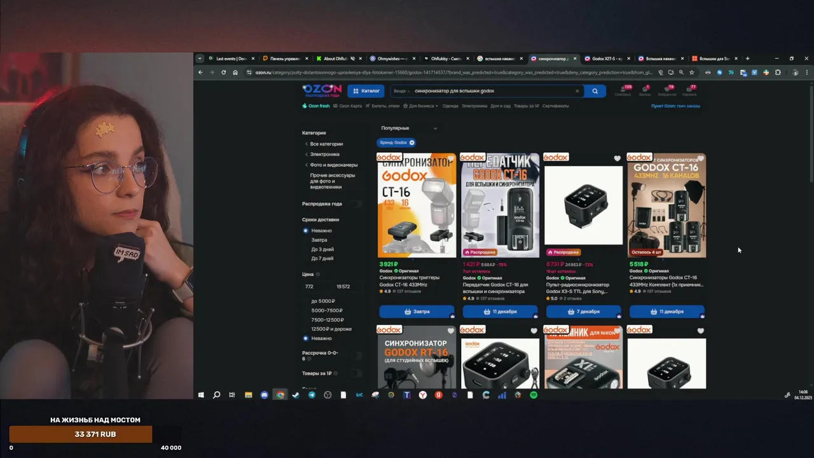The width and height of the screenshot is (814, 458).
Task: Remove the Бренд: Godox filter chip
Action: tap(412, 142)
